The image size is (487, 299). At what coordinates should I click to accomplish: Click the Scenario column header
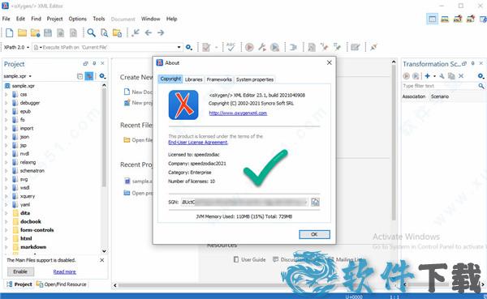(x=440, y=96)
